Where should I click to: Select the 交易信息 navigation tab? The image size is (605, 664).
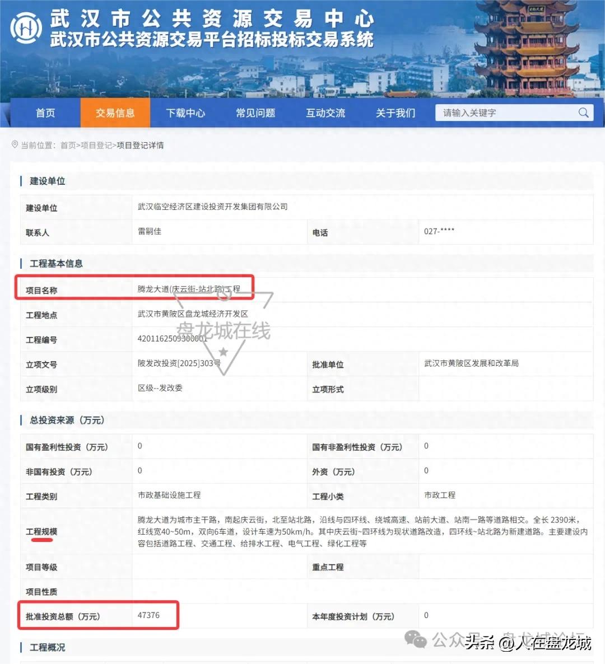[x=115, y=113]
